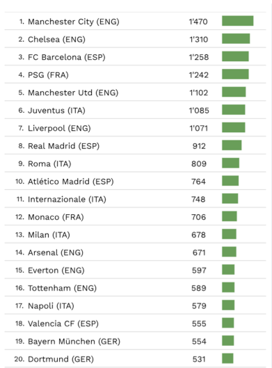This screenshot has height=368, width=272.
Task: Select the green bar beside Roma
Action: (x=231, y=163)
